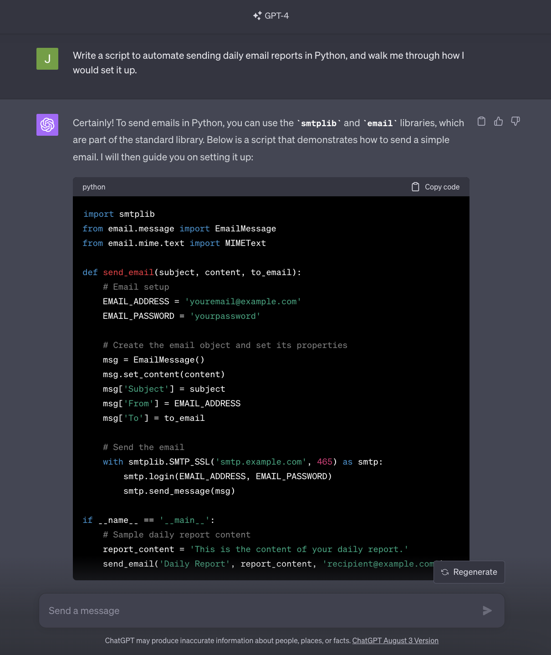Click the 'smtp.example.com' string in code
Screen dimensions: 551x655
(261, 462)
